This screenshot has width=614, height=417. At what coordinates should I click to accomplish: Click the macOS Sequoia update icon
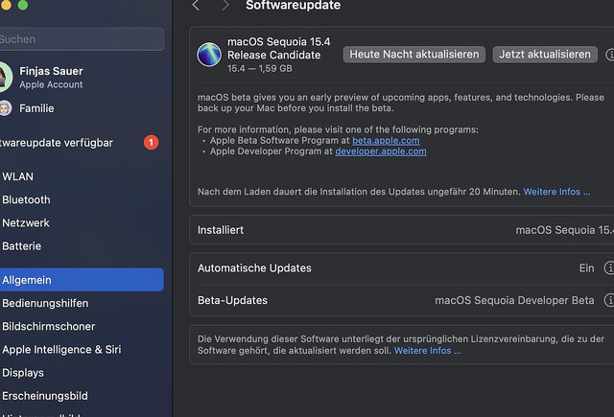pos(209,55)
